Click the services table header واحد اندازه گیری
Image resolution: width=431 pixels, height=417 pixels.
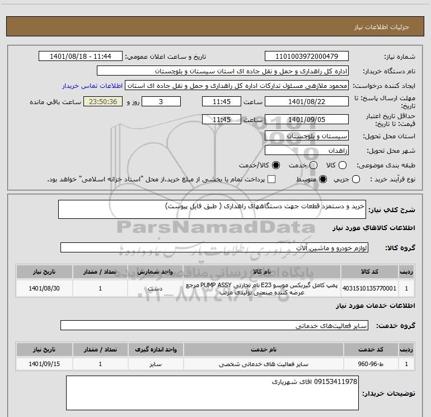point(156,349)
